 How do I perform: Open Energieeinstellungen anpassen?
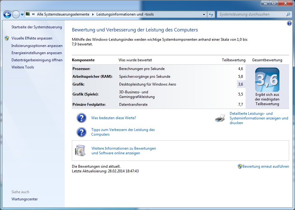coord(37,53)
